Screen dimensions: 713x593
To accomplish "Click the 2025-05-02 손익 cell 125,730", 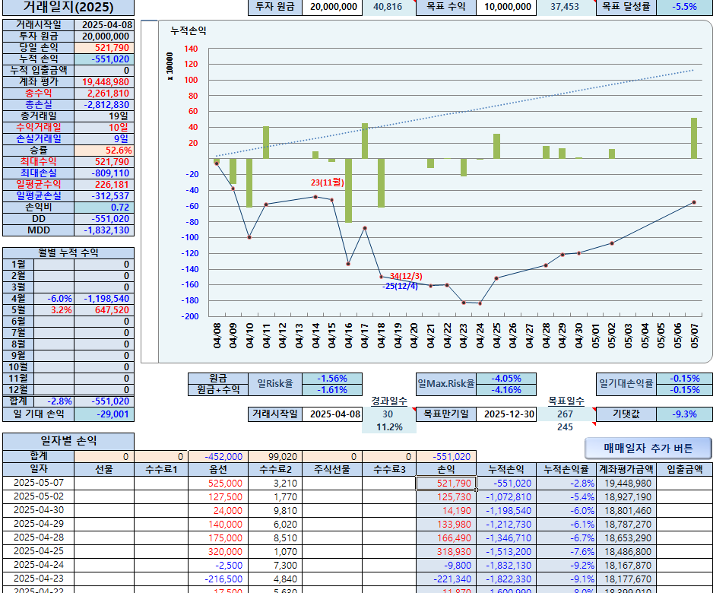I will (x=446, y=496).
